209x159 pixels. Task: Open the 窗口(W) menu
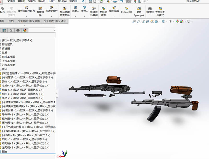(62, 1)
